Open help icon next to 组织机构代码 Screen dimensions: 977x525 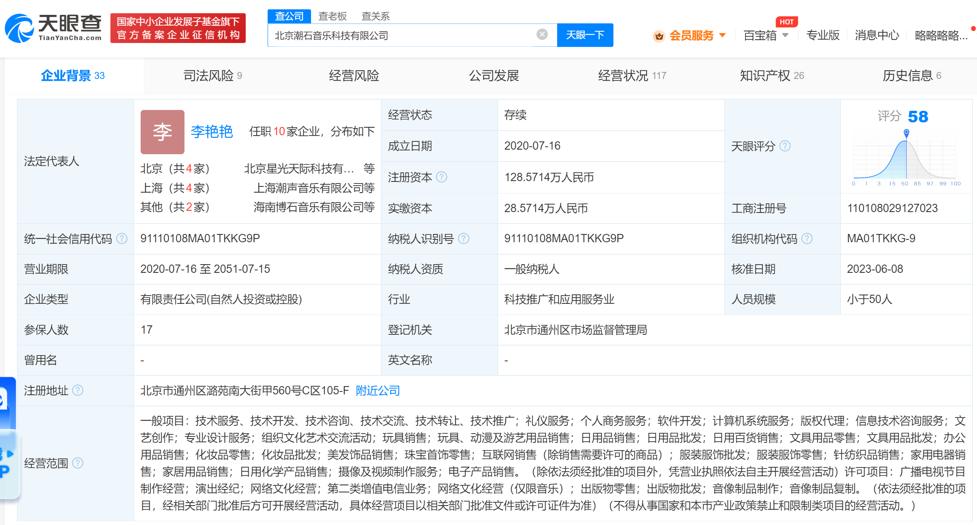807,239
